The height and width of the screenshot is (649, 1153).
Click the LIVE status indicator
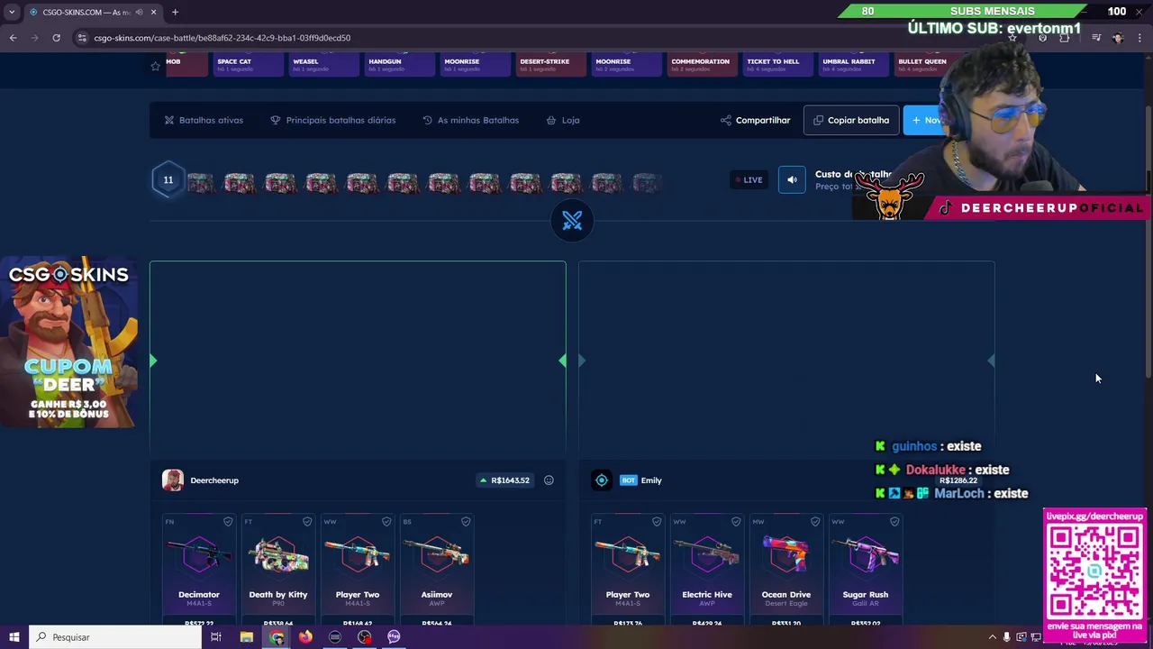click(749, 179)
